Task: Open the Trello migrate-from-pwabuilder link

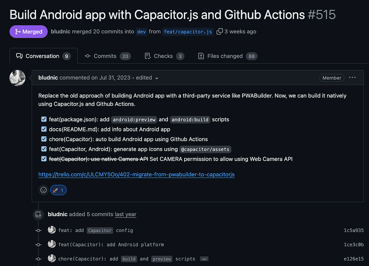Action: (137, 175)
